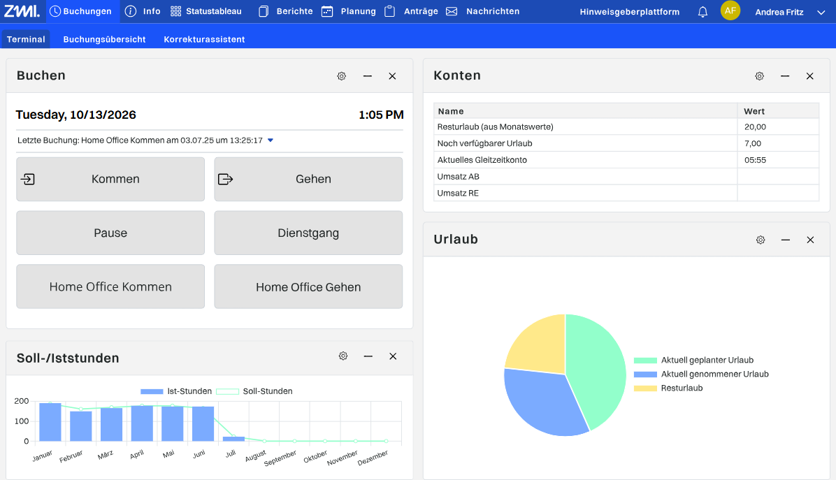This screenshot has width=836, height=480.
Task: Click the value 20,00
Action: tap(755, 126)
